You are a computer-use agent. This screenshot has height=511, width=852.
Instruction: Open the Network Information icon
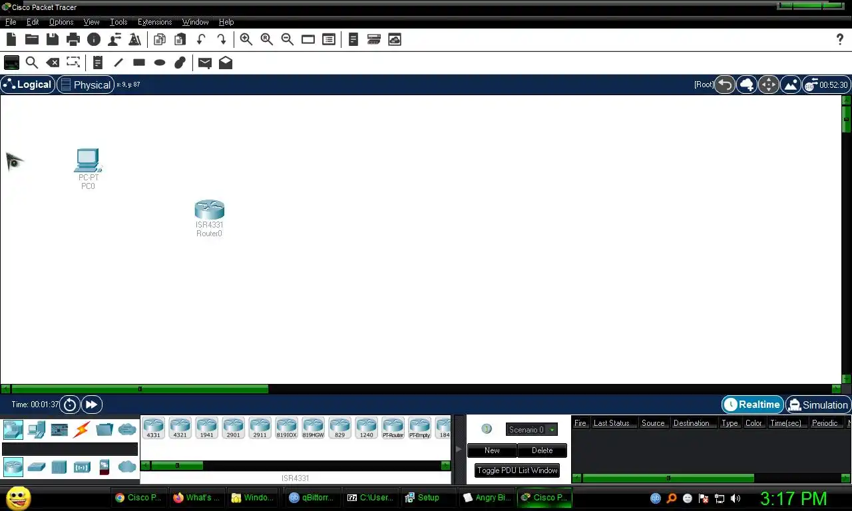click(x=94, y=39)
